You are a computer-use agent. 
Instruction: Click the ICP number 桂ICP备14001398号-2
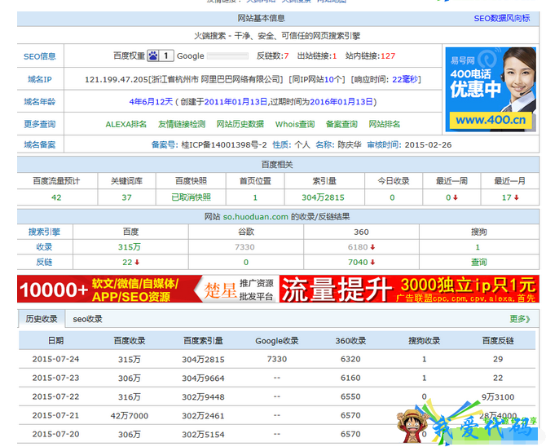point(224,144)
